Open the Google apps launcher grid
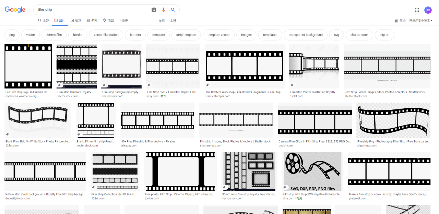The height and width of the screenshot is (214, 439). click(417, 10)
